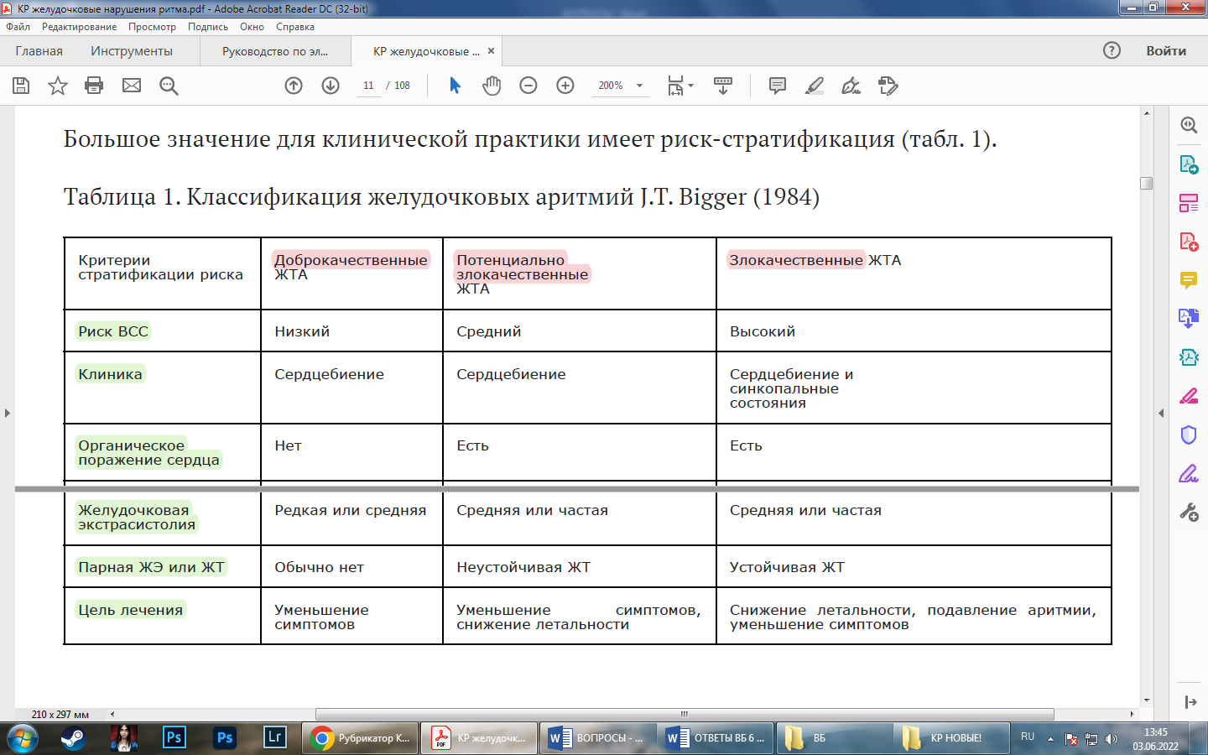
Task: Go to previous page arrow up
Action: point(294,86)
